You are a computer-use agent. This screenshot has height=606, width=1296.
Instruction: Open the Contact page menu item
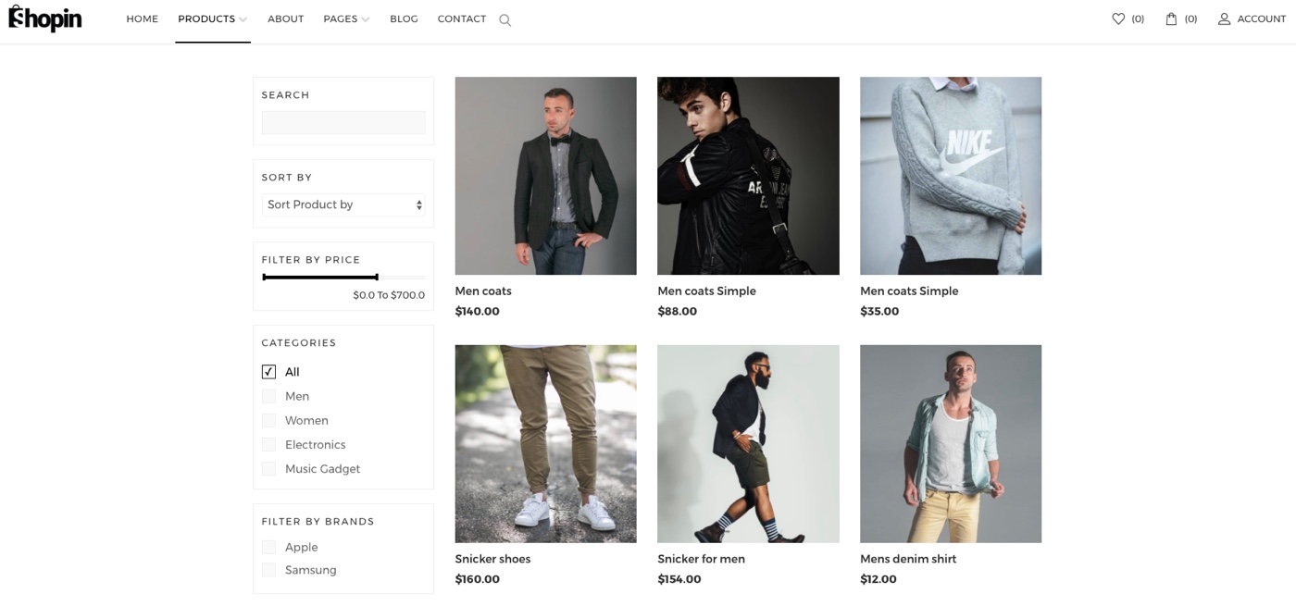(x=461, y=19)
